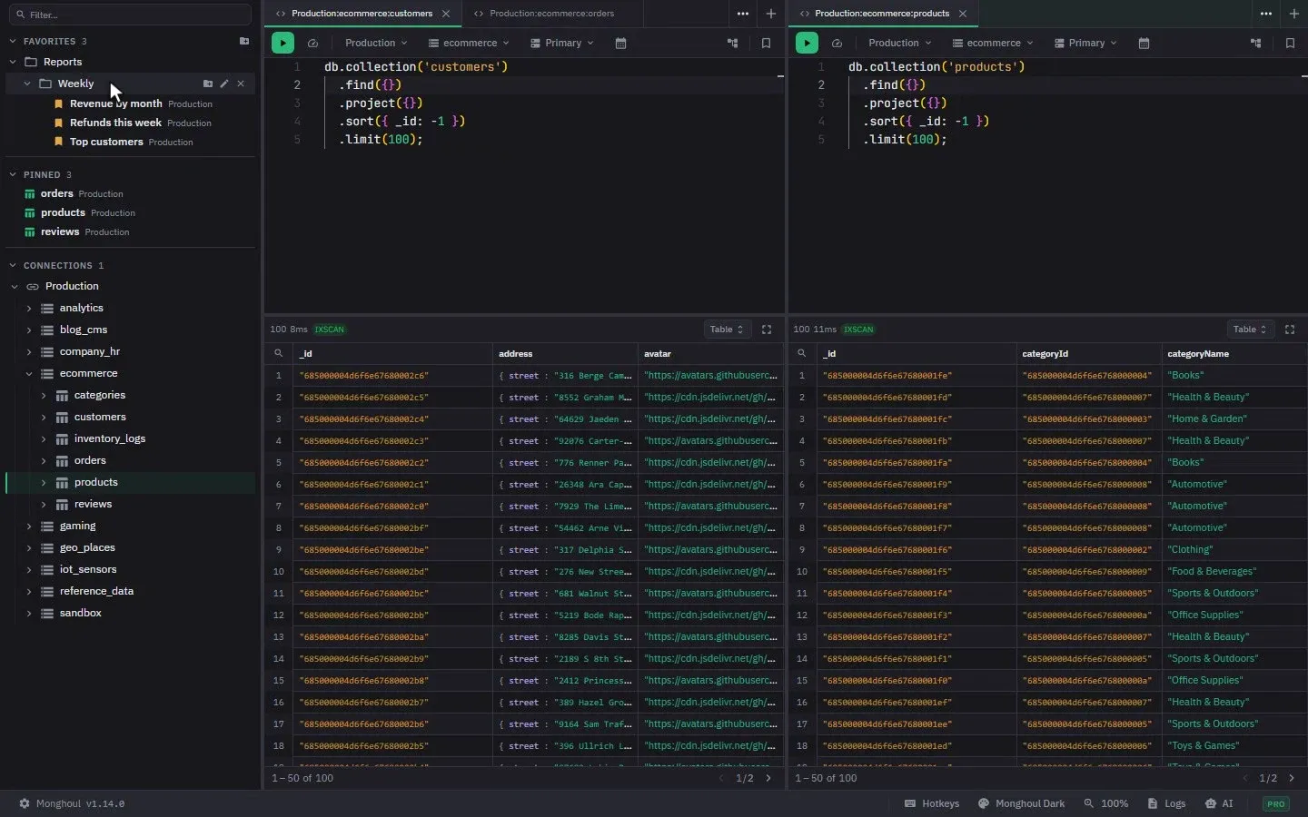Screen dimensions: 1308x817
Task: Run the customers query with the green play button
Action: (x=282, y=43)
